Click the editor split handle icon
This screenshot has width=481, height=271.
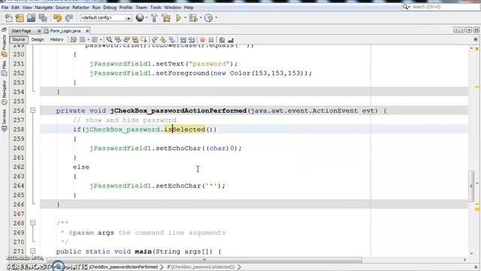pyautogui.click(x=476, y=40)
